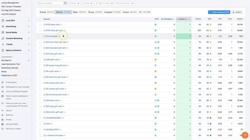Select the Missing keywords tab
Screen dimensions: 250x140
point(63,12)
